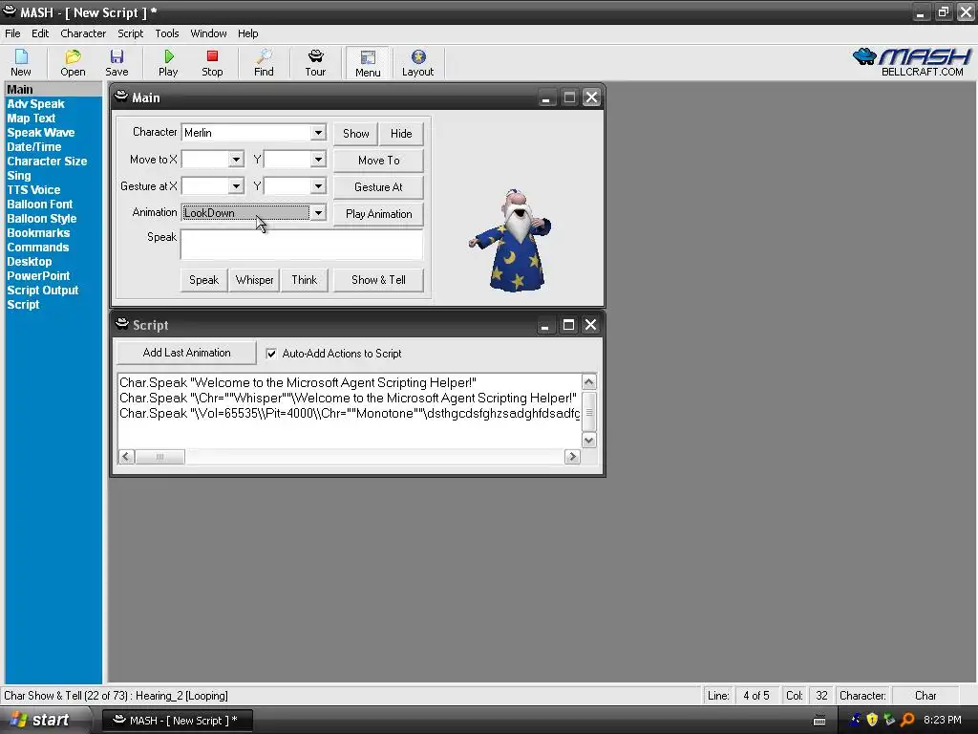The width and height of the screenshot is (978, 734).
Task: Open the File menu
Action: 12,33
